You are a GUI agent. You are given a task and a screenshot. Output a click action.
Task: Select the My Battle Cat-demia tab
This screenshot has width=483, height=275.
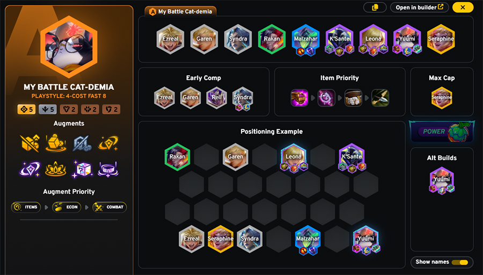(x=180, y=12)
